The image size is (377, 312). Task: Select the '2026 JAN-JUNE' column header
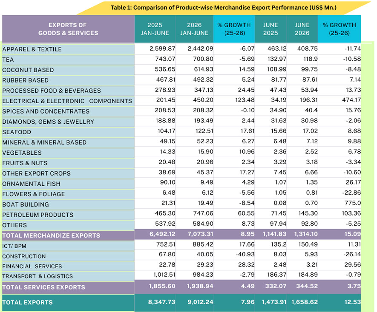coord(194,29)
